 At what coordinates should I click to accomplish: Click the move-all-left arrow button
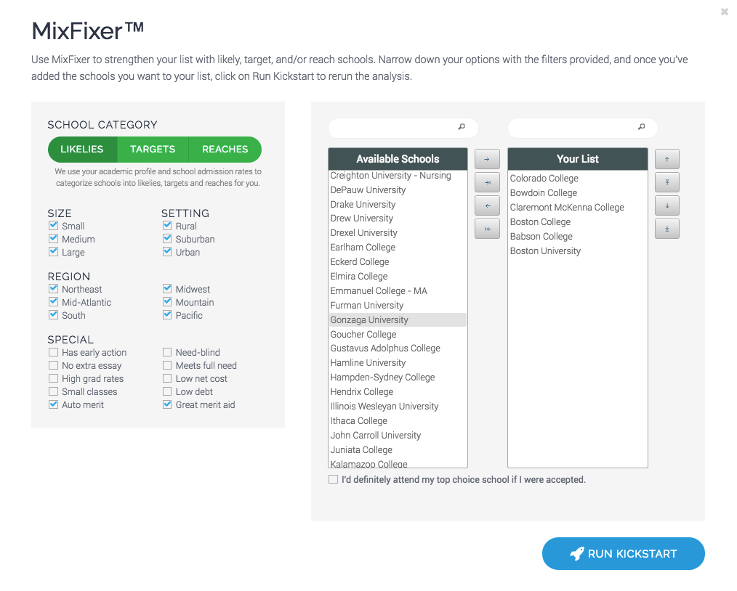click(487, 229)
